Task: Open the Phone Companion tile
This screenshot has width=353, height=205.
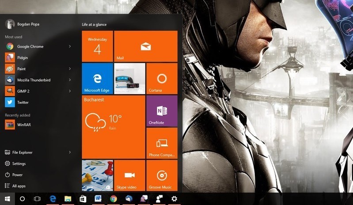Action: (x=162, y=143)
